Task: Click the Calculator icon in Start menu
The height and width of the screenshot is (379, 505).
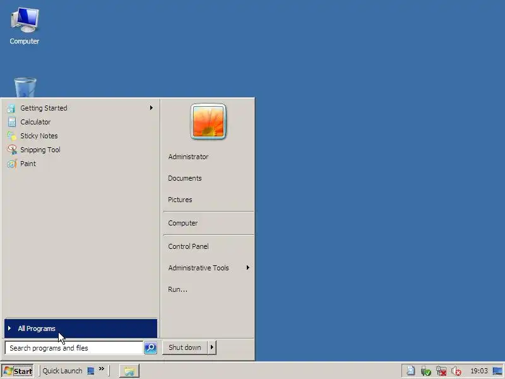Action: 11,122
